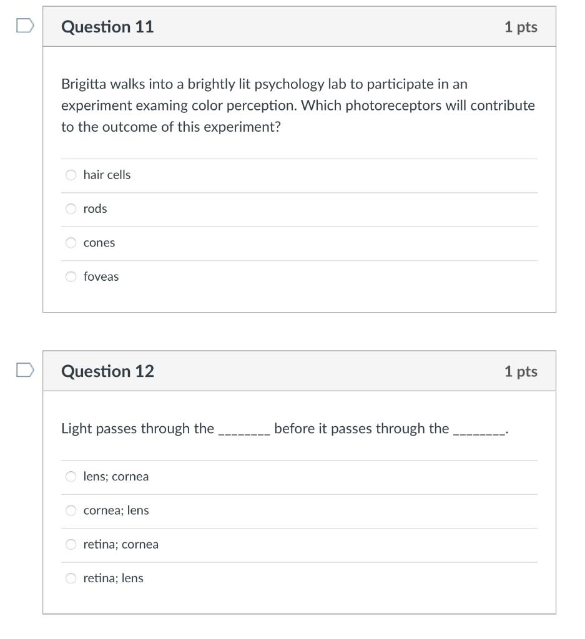Choose the 'rods' answer radio button

pyautogui.click(x=71, y=208)
